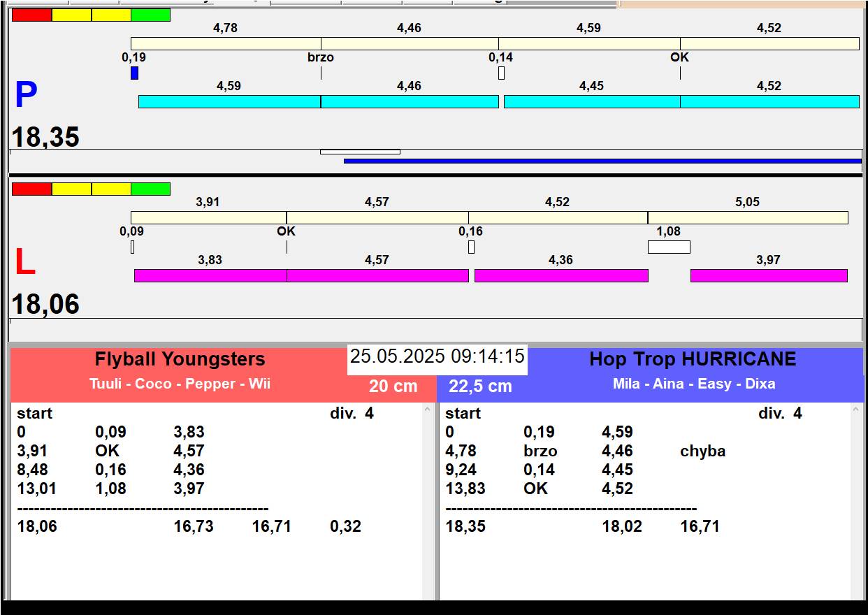Click the 'brzo' label in the P lane
The image size is (868, 615).
point(321,57)
